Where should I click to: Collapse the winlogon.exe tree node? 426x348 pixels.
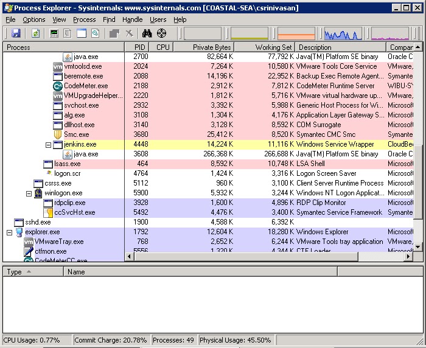pyautogui.click(x=29, y=193)
